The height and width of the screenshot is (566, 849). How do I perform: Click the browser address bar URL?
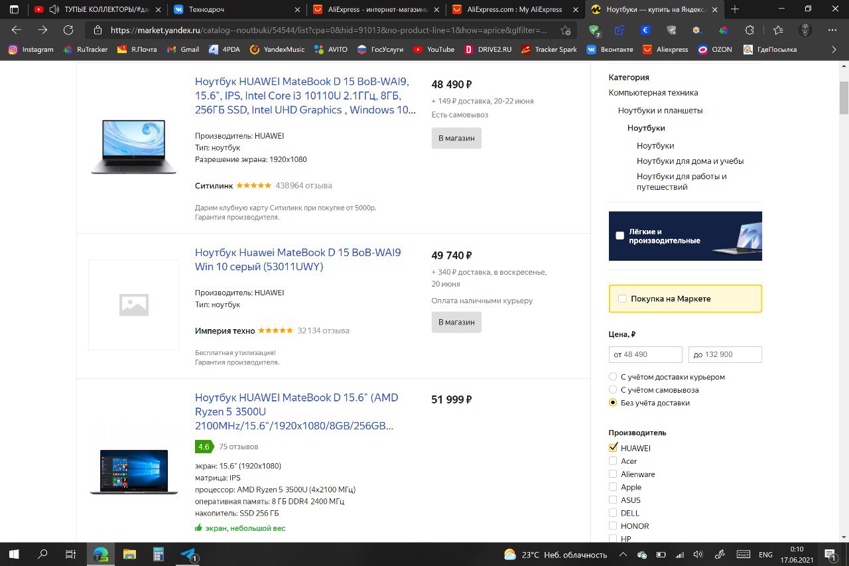pyautogui.click(x=328, y=31)
